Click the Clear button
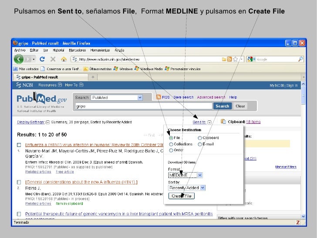The height and width of the screenshot is (238, 317). point(240,106)
